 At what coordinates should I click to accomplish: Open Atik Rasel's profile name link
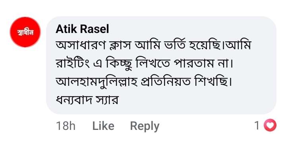coord(82,29)
